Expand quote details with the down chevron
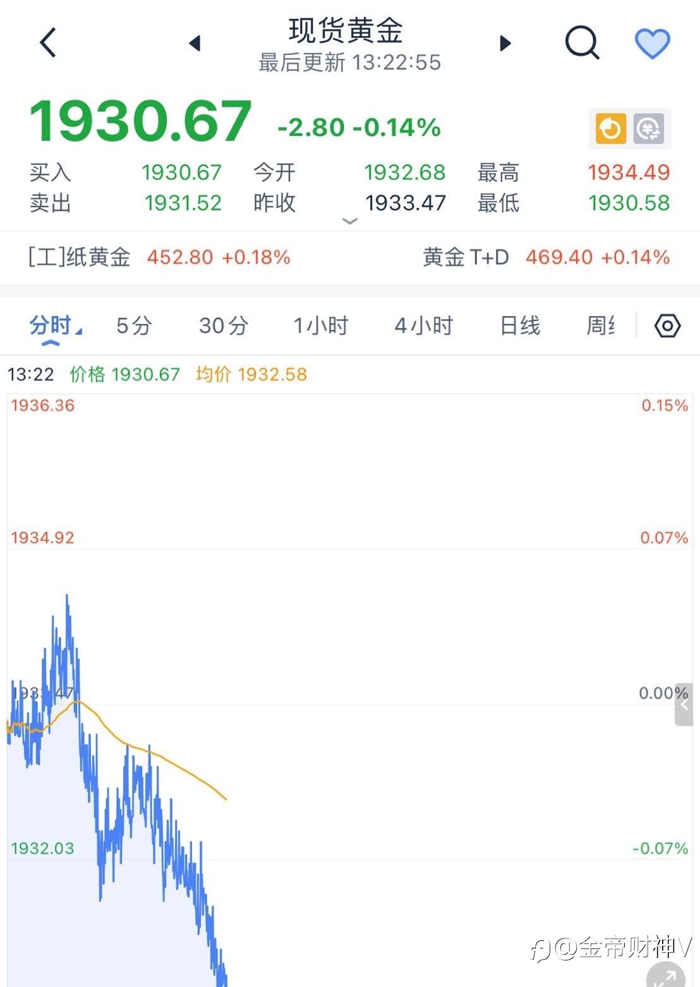The width and height of the screenshot is (700, 987). click(349, 221)
